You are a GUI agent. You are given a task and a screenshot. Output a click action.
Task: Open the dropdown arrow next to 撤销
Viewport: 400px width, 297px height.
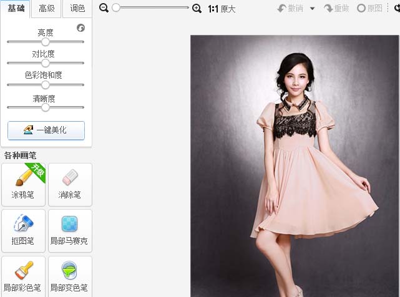point(312,9)
